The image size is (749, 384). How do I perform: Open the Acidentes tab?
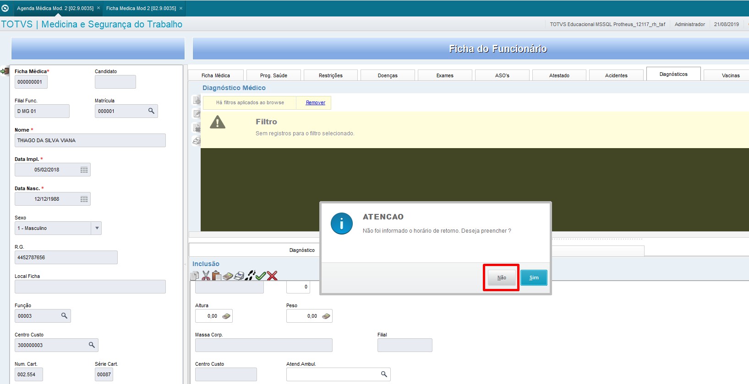click(616, 75)
